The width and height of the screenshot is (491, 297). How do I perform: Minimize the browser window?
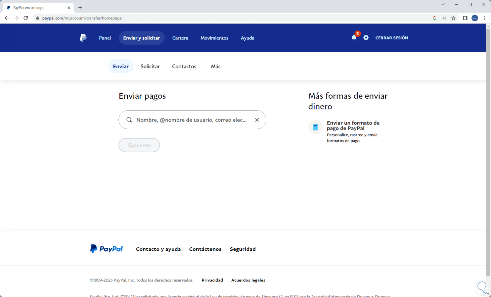tap(457, 4)
